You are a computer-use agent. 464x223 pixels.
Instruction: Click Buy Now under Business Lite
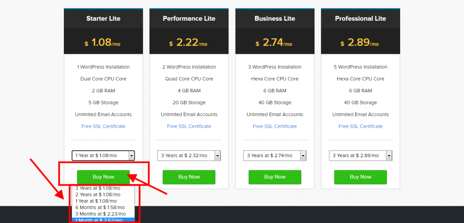click(x=275, y=177)
